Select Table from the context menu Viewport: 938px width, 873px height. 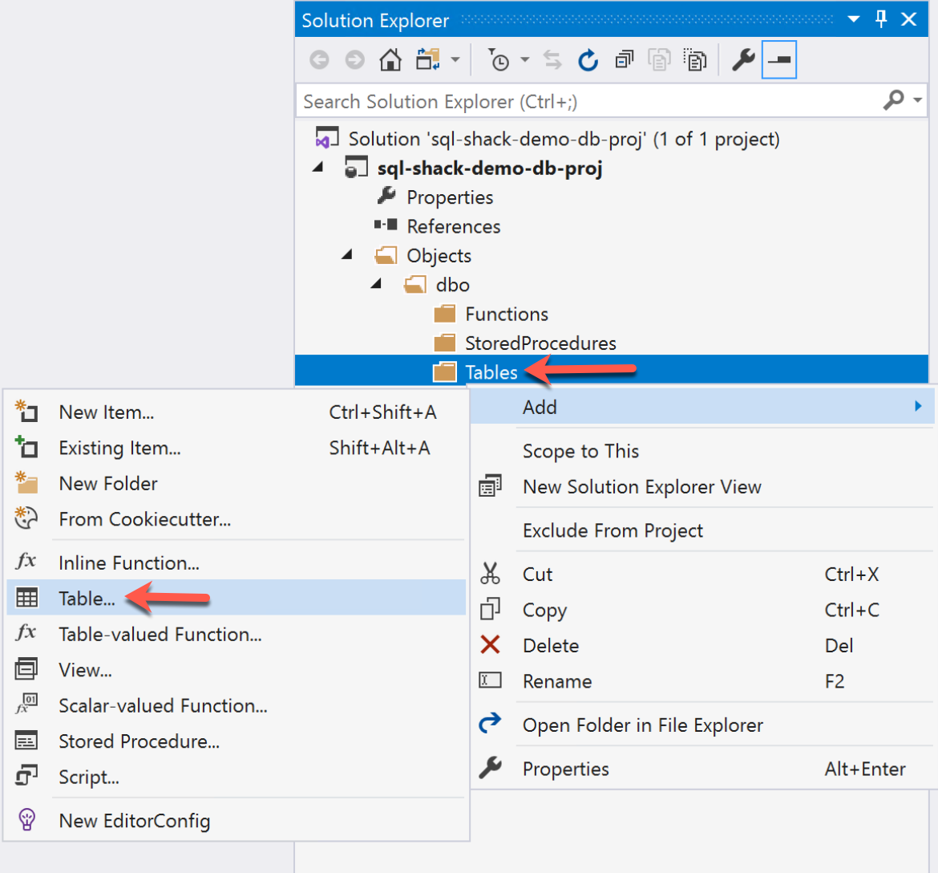[x=88, y=598]
